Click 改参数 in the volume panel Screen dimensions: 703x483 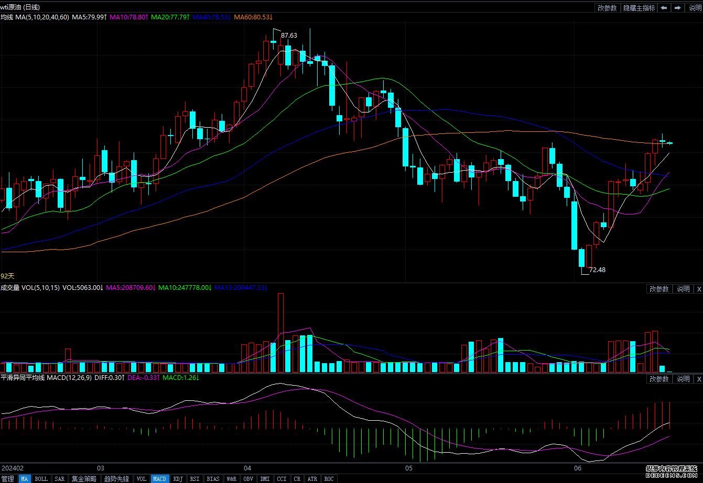click(x=659, y=289)
